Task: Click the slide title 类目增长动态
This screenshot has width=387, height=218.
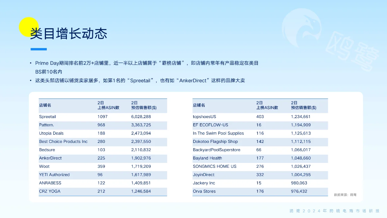Action: coord(69,34)
